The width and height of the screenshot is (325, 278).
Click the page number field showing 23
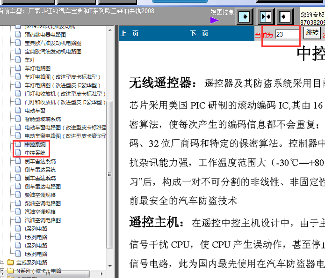click(x=287, y=34)
